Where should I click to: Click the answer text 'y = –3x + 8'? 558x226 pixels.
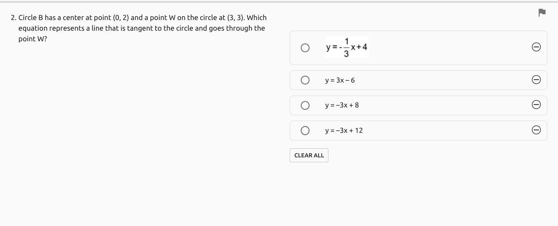click(342, 105)
